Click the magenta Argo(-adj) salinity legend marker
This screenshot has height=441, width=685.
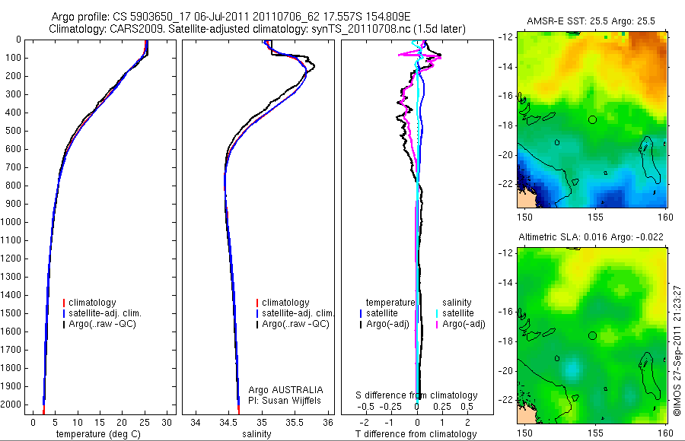437,324
